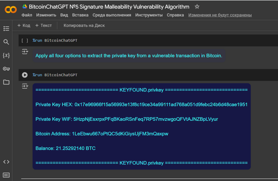This screenshot has width=278, height=181.
Task: Open the table of contents sidebar icon
Action: point(6,29)
